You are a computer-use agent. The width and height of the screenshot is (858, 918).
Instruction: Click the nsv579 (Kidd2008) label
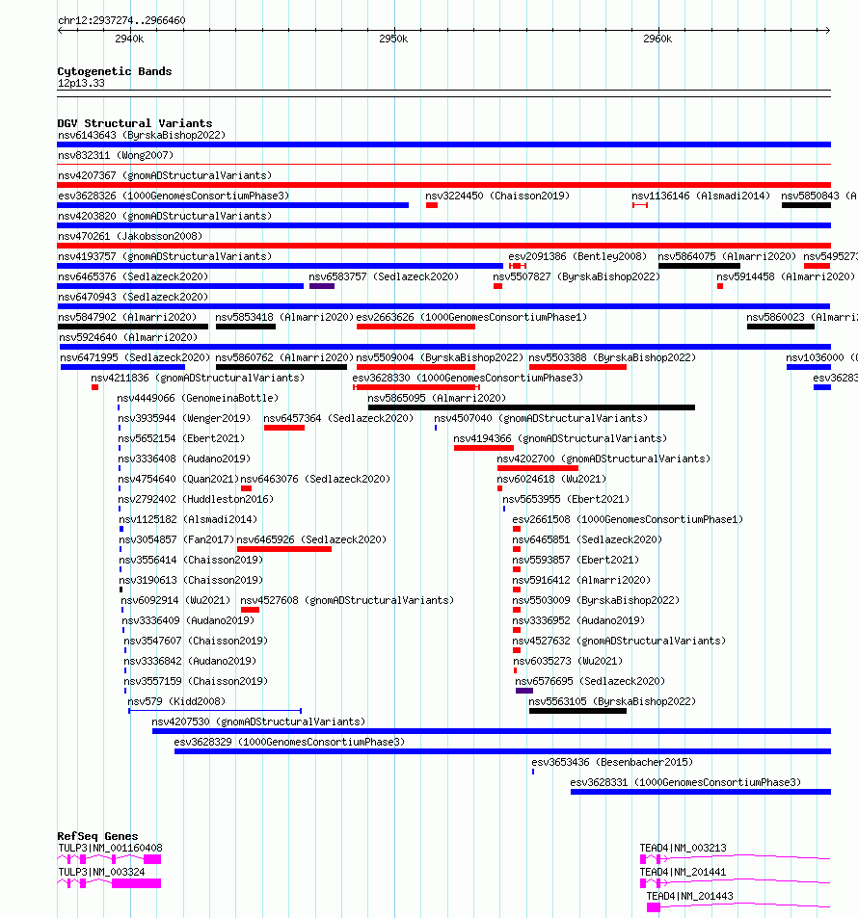176,701
